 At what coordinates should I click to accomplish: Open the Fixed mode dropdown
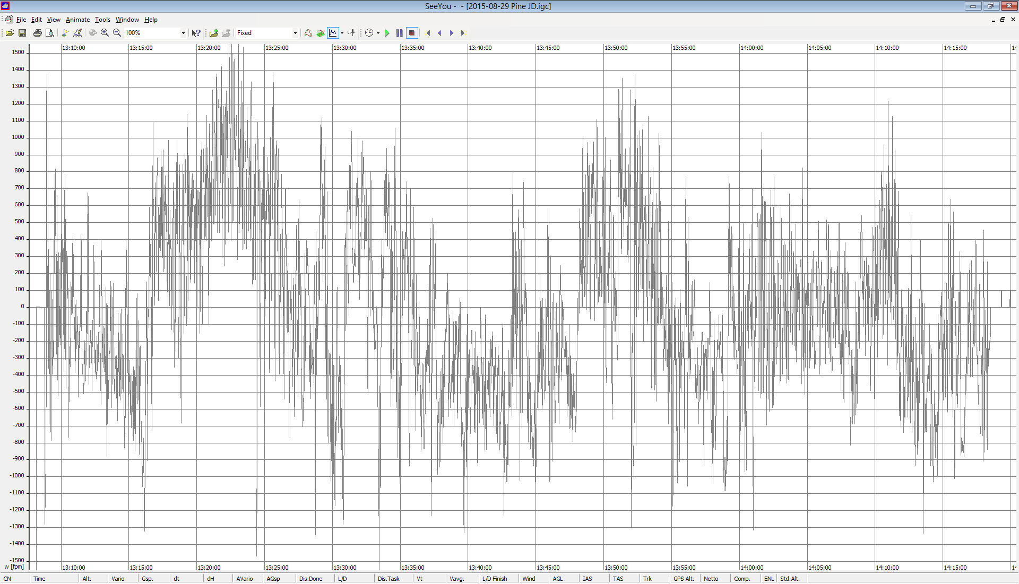point(295,33)
